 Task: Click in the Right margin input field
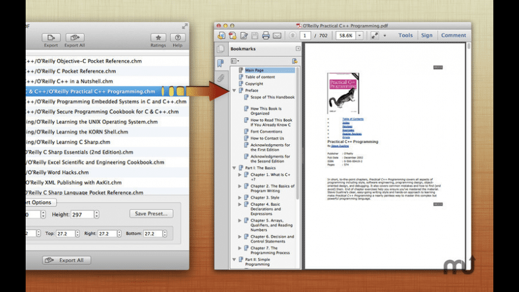107,234
